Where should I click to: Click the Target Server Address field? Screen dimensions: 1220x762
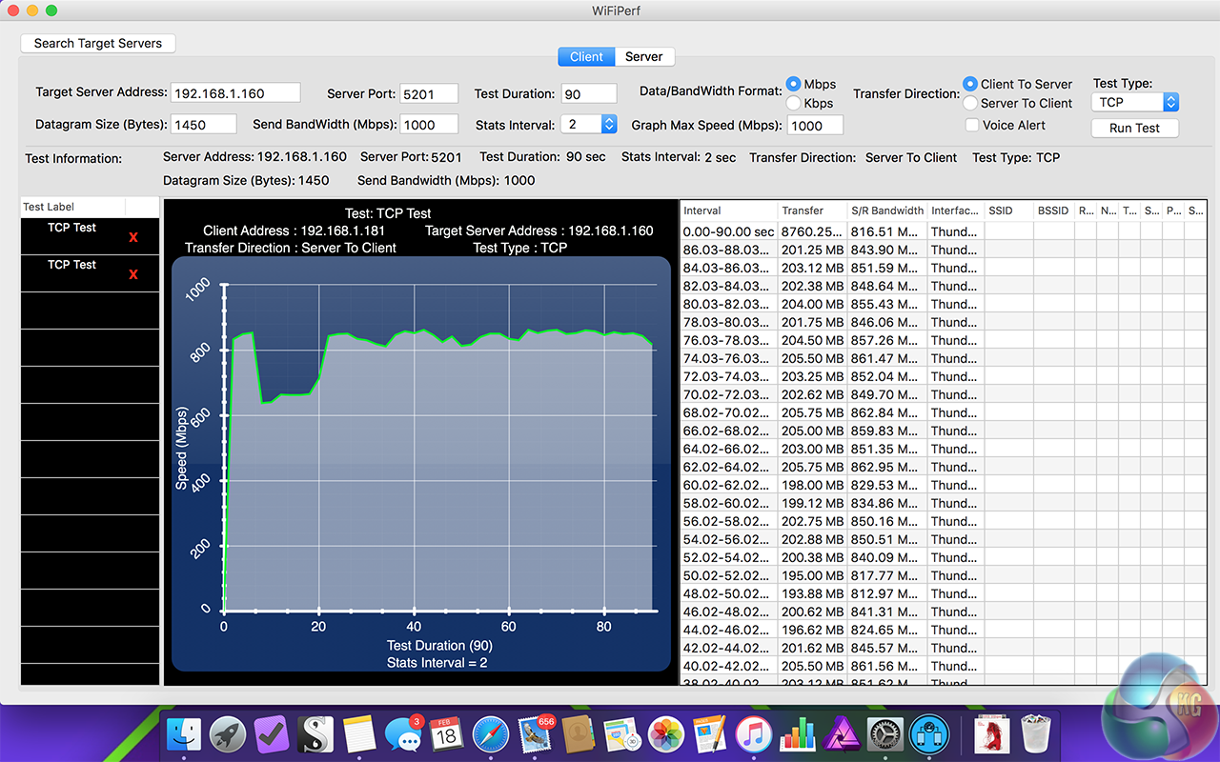235,93
